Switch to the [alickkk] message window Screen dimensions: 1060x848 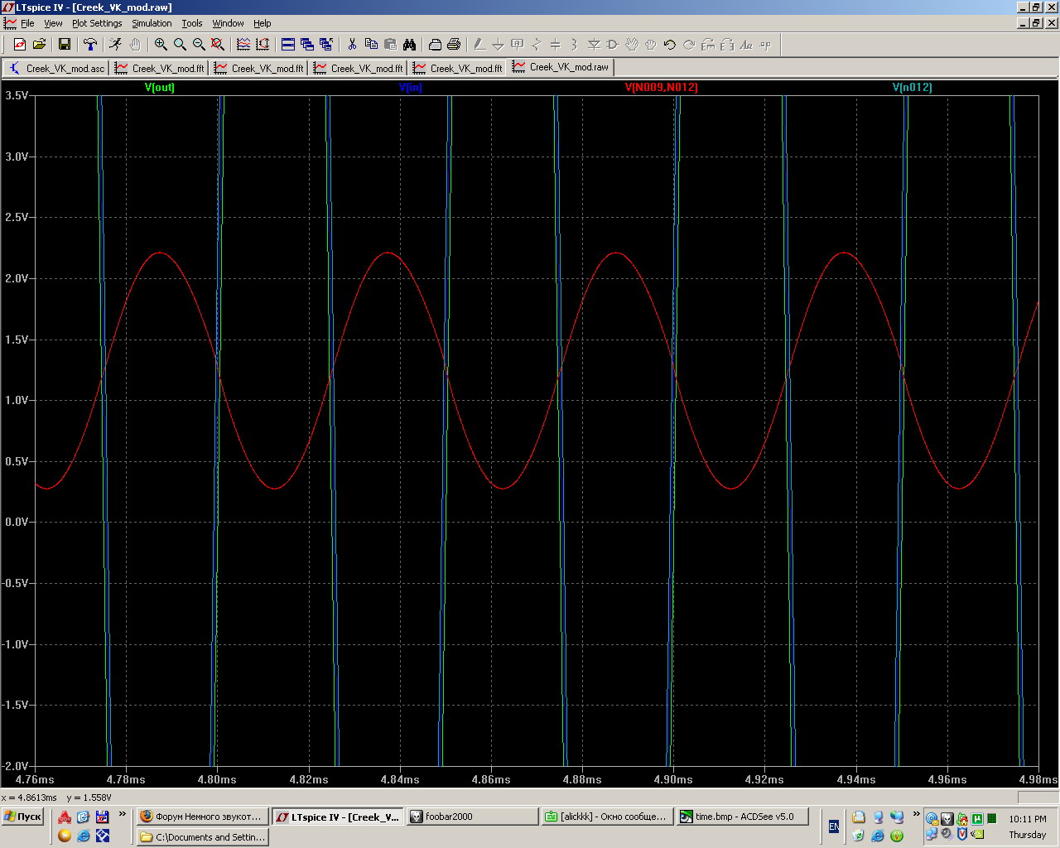[x=607, y=817]
